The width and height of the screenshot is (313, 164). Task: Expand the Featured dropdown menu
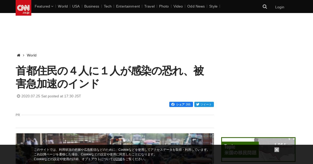pos(44,6)
